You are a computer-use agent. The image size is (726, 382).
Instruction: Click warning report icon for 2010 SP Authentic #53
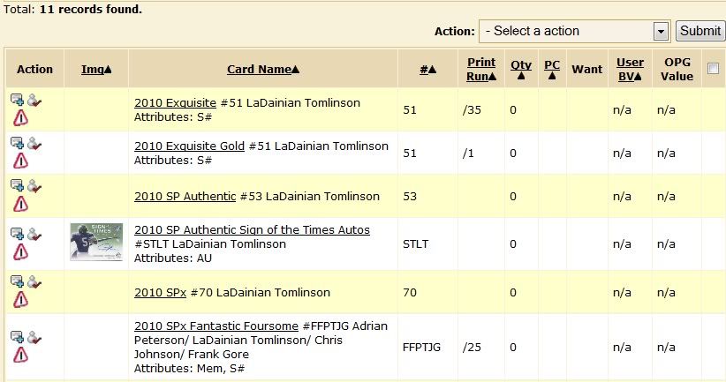20,203
